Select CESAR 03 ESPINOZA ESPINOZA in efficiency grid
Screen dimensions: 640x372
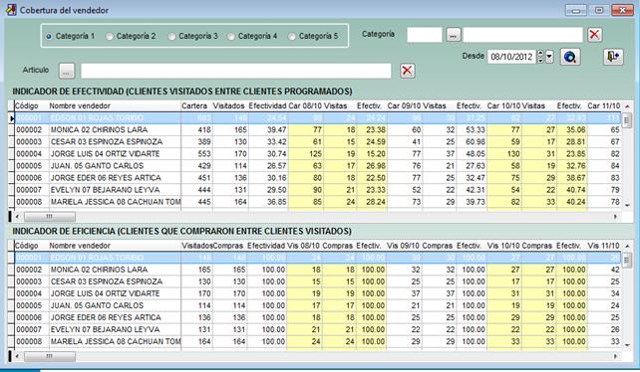point(107,281)
